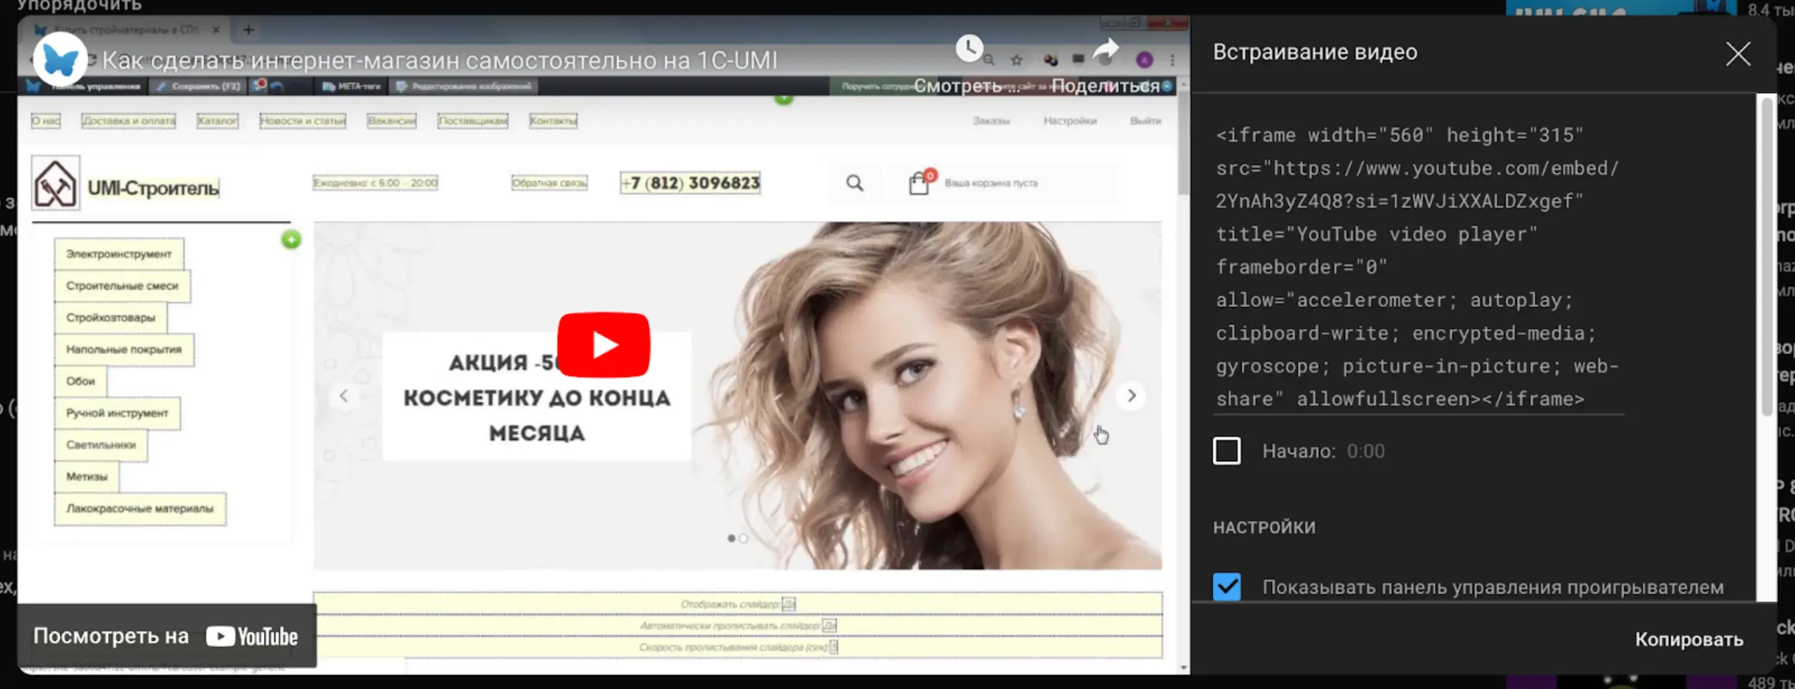Uncheck 'Показывать панель управления проигрывателем'

[x=1226, y=586]
